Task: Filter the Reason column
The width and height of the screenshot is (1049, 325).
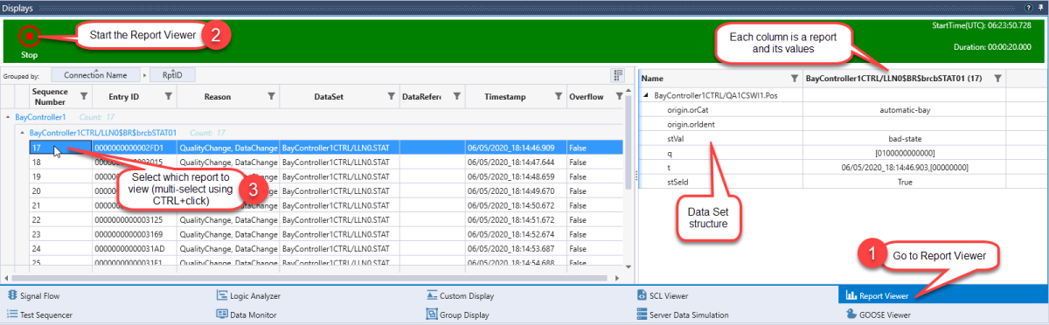Action: pos(270,96)
